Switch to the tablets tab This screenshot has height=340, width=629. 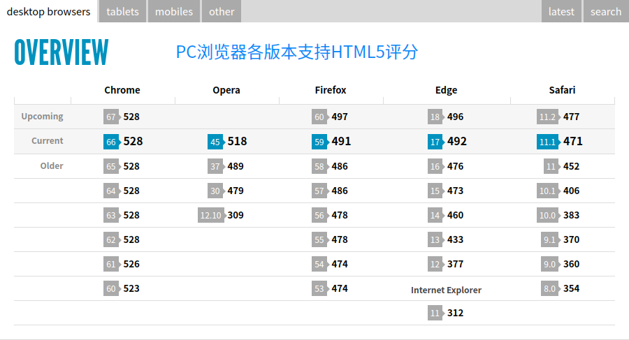[x=122, y=11]
